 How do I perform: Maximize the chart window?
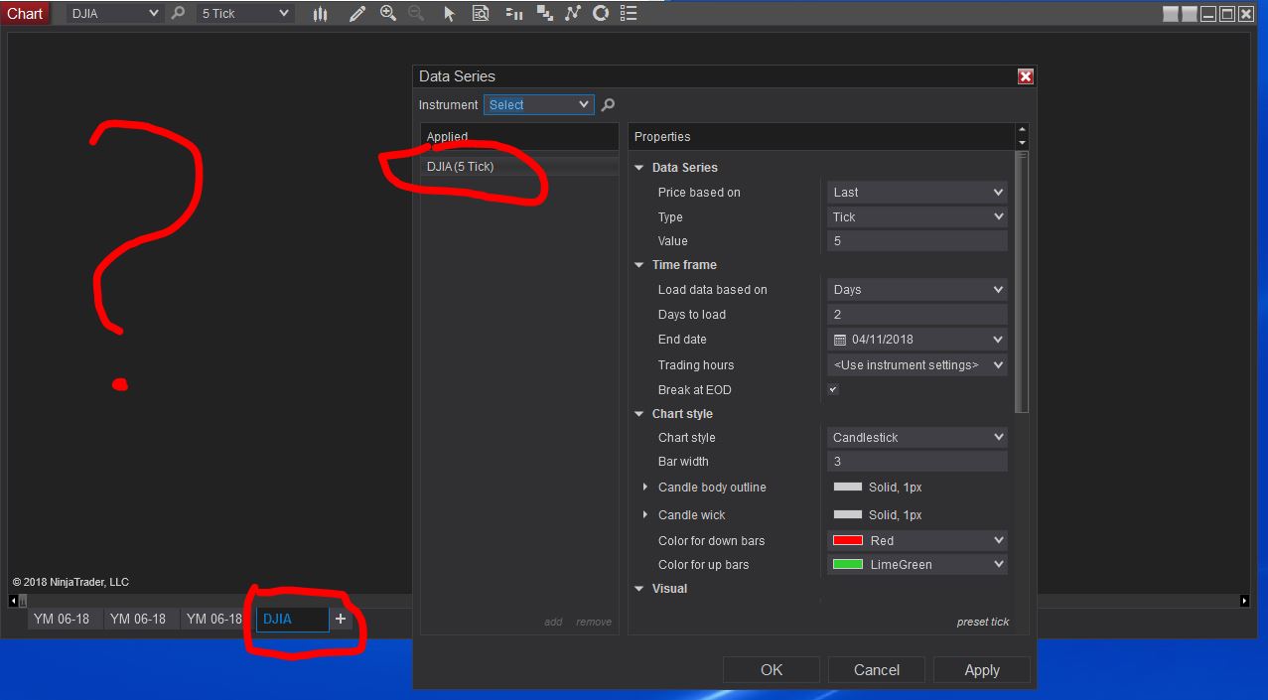pos(1227,13)
